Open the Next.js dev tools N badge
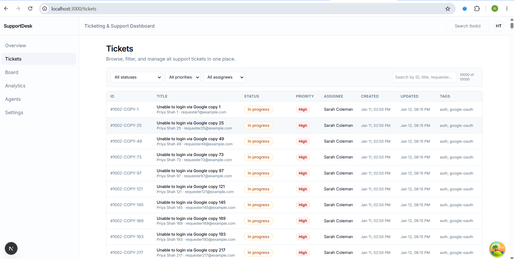 pos(11,249)
